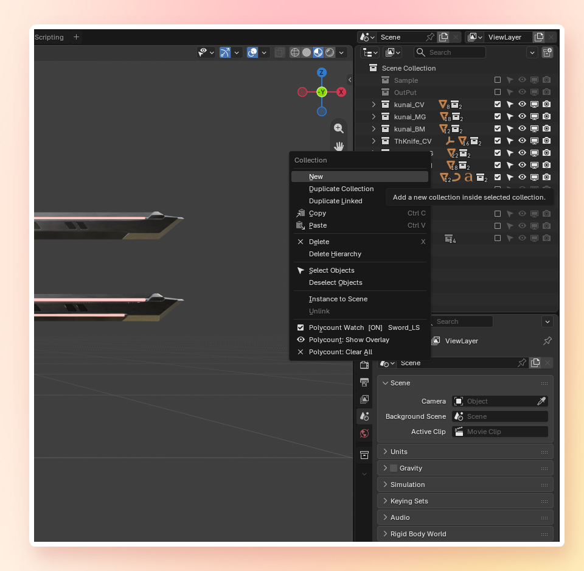Open View Layer properties tab icon
The width and height of the screenshot is (584, 571).
(x=364, y=399)
